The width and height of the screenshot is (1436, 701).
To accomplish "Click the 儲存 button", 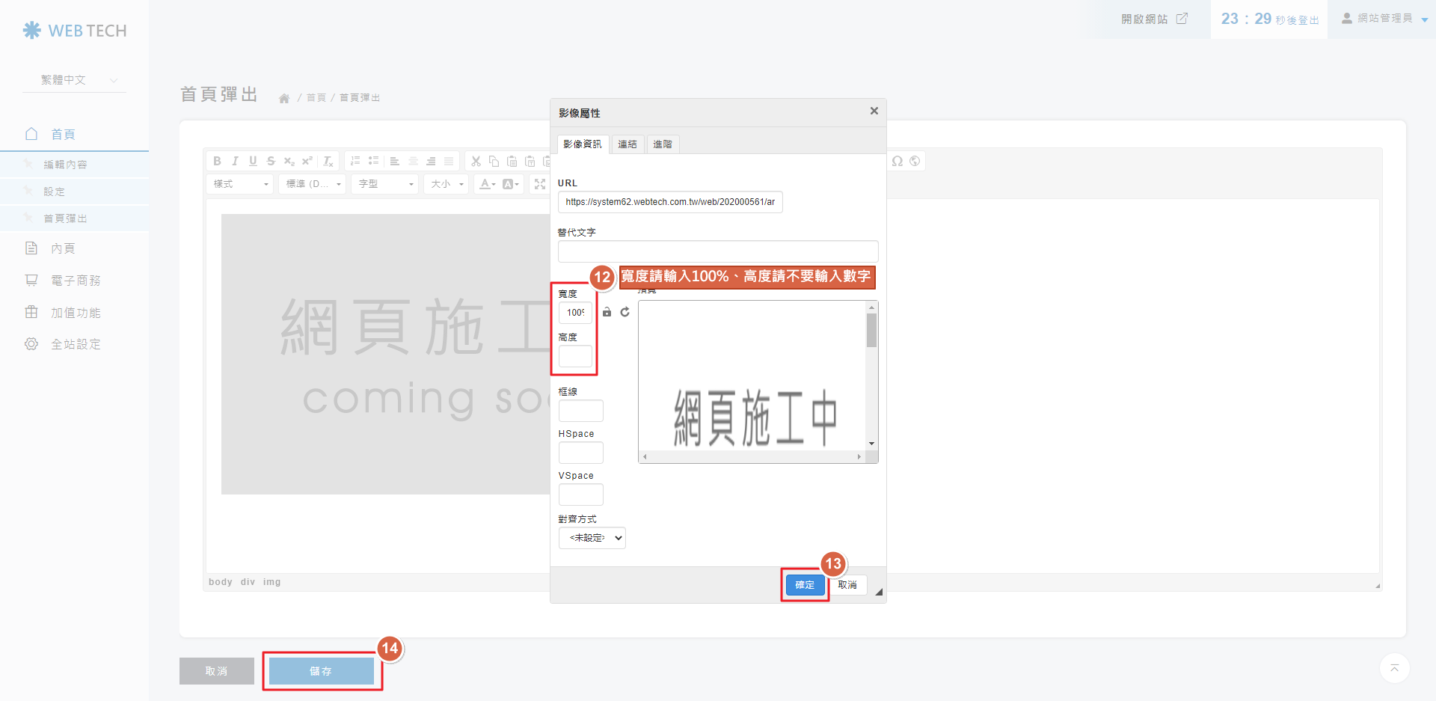I will point(322,671).
